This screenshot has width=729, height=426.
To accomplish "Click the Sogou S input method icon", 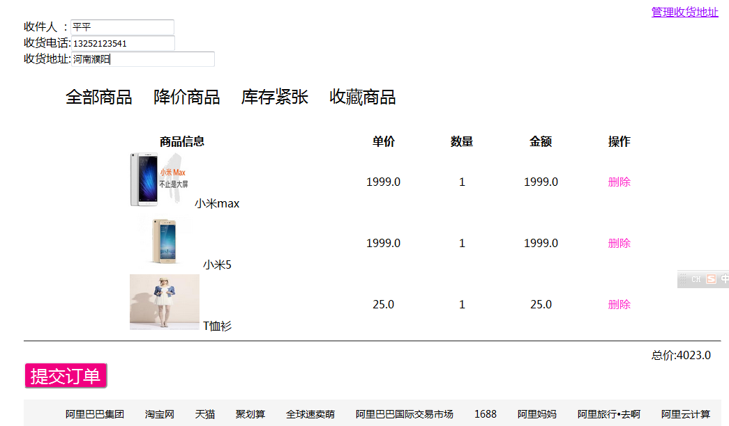I will pyautogui.click(x=711, y=279).
